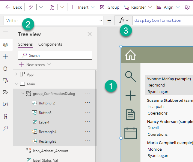Open the Power Automate icon in left rail
The height and width of the screenshot is (162, 193).
click(x=5, y=92)
